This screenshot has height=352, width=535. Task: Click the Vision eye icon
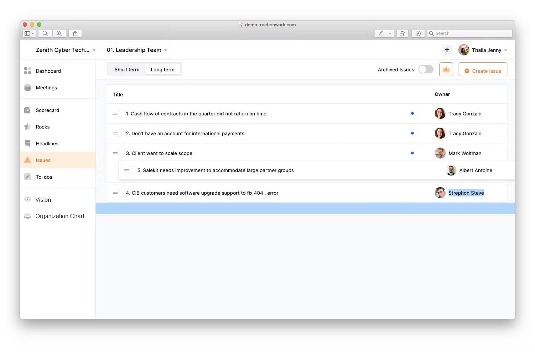coord(27,199)
